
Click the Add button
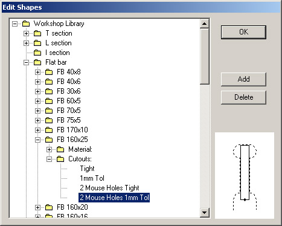[x=243, y=79]
